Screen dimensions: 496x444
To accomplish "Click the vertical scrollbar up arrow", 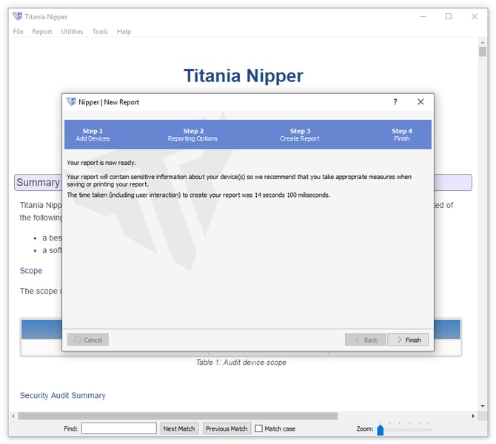I will (x=482, y=42).
